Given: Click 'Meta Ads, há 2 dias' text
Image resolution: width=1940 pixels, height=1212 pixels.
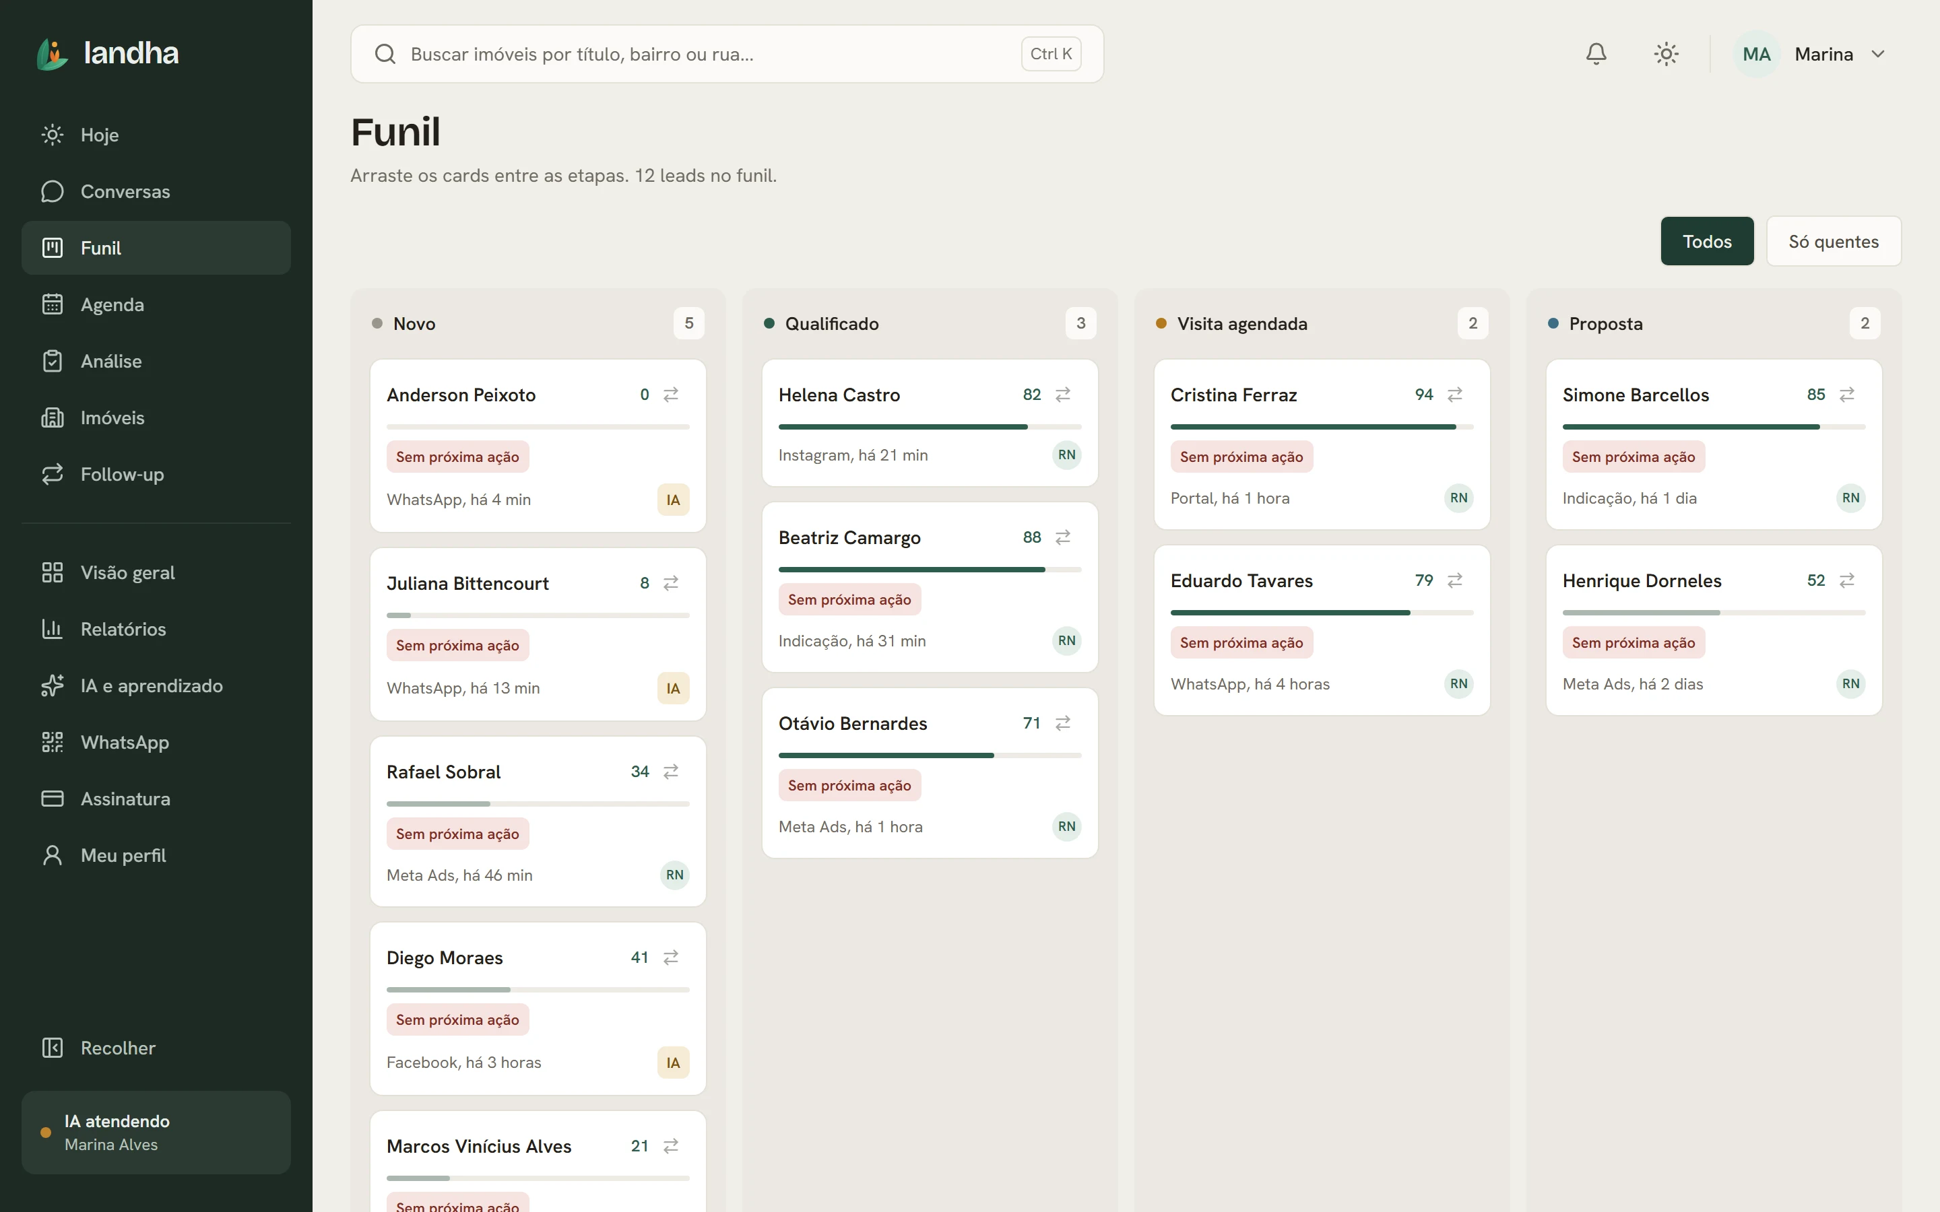Looking at the screenshot, I should point(1632,683).
